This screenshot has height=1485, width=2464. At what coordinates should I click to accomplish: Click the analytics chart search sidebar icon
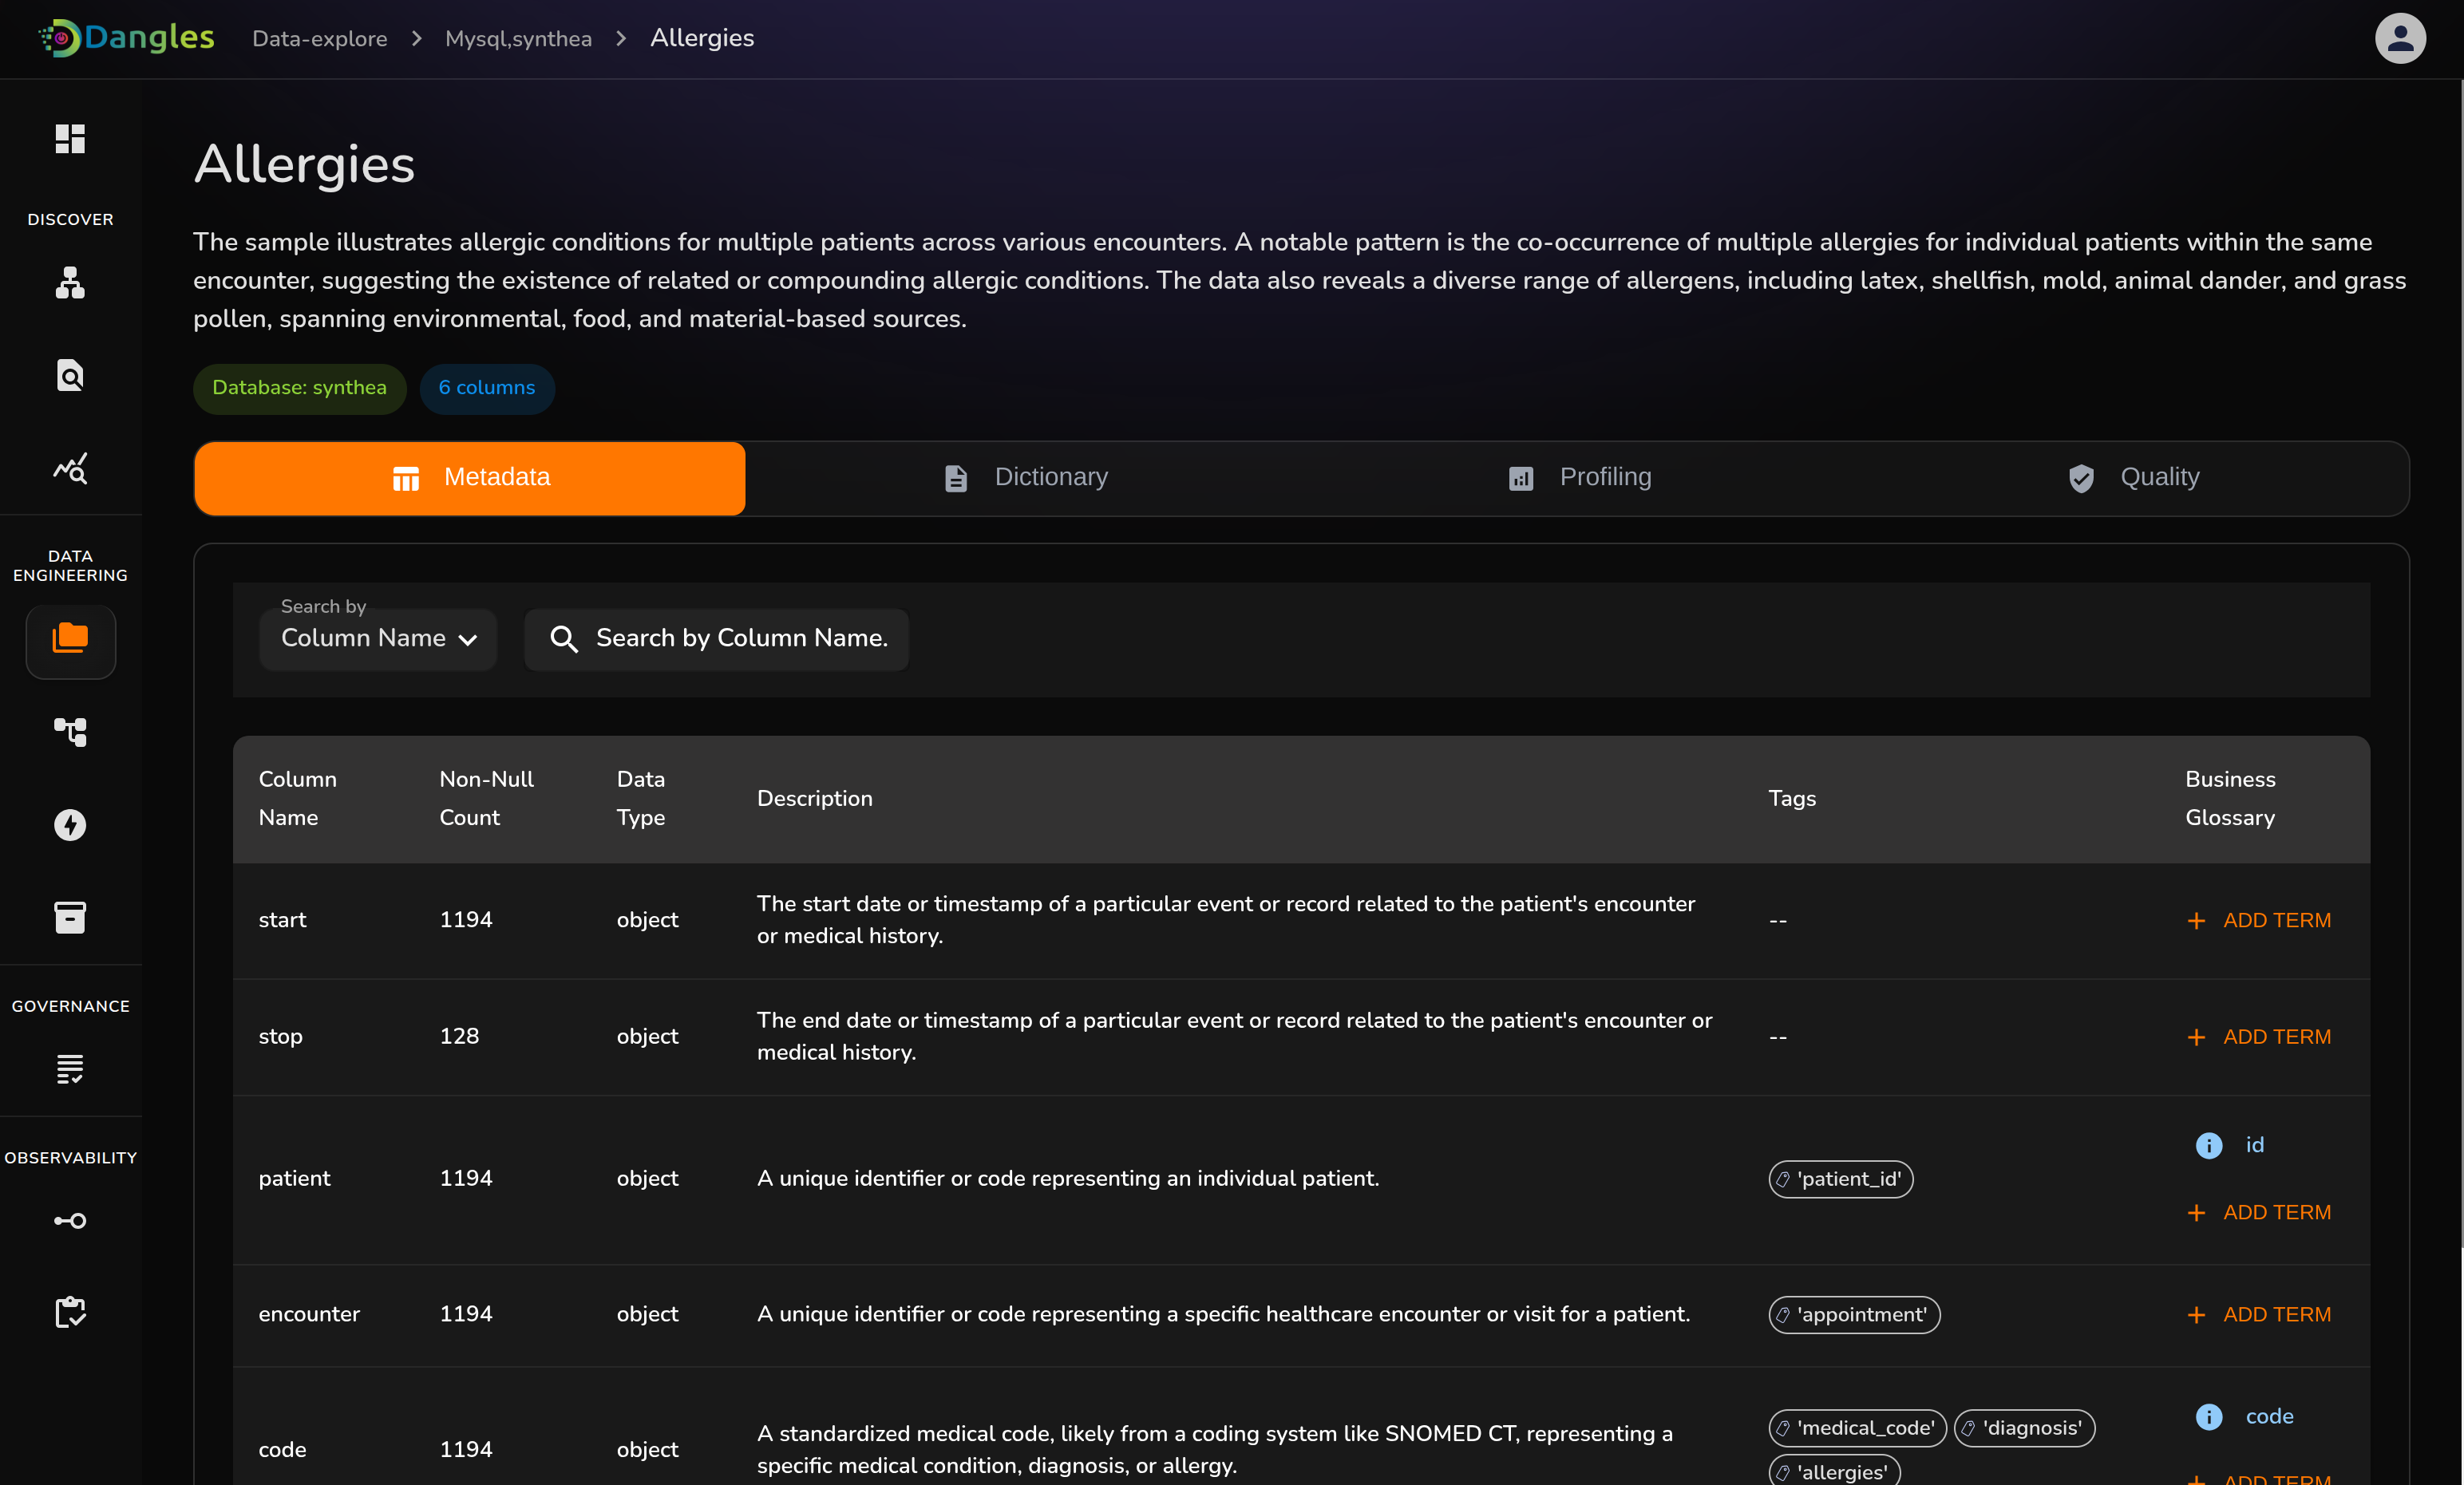pyautogui.click(x=70, y=468)
